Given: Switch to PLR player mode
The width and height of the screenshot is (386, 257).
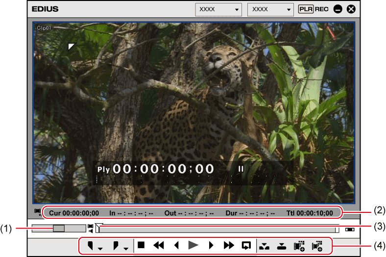Looking at the screenshot, I should point(306,9).
